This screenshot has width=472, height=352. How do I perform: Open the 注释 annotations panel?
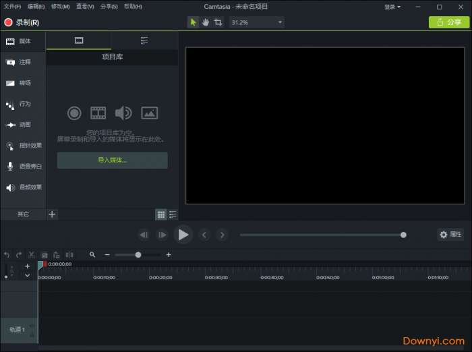[23, 62]
